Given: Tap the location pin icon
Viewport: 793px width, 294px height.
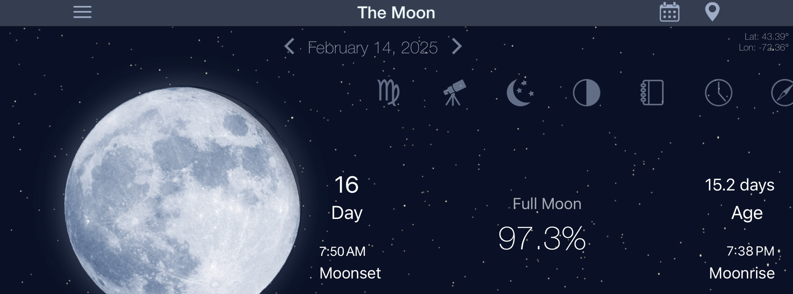Looking at the screenshot, I should point(712,12).
